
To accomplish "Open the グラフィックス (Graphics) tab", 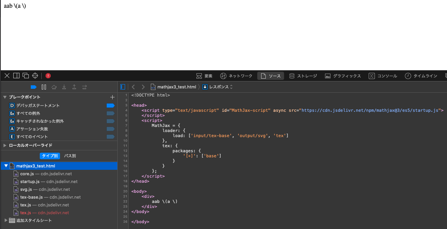I will click(343, 76).
